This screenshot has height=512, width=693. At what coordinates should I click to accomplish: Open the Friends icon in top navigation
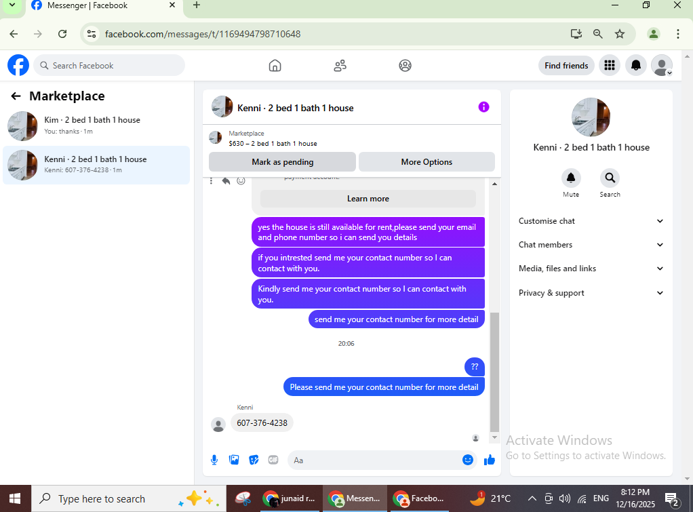[x=340, y=65]
